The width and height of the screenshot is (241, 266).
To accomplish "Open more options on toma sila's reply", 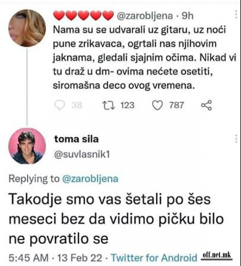I will [x=236, y=139].
